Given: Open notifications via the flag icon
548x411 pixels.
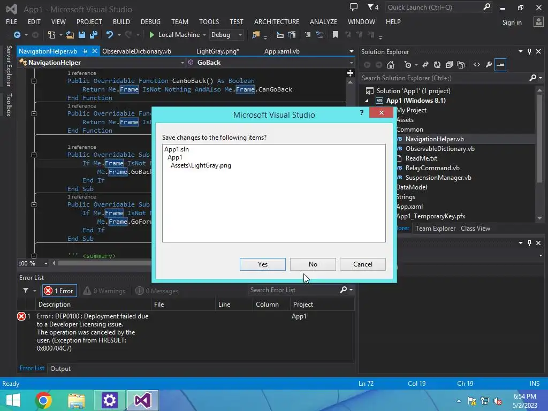Looking at the screenshot, I should point(373,7).
